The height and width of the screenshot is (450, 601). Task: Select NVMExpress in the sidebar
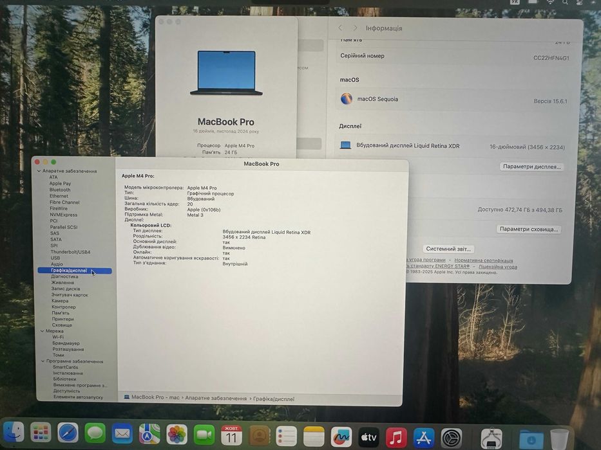click(64, 215)
